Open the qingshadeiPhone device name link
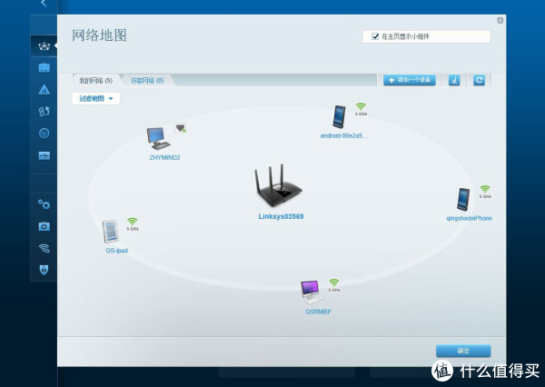This screenshot has width=545, height=387. pyautogui.click(x=470, y=218)
